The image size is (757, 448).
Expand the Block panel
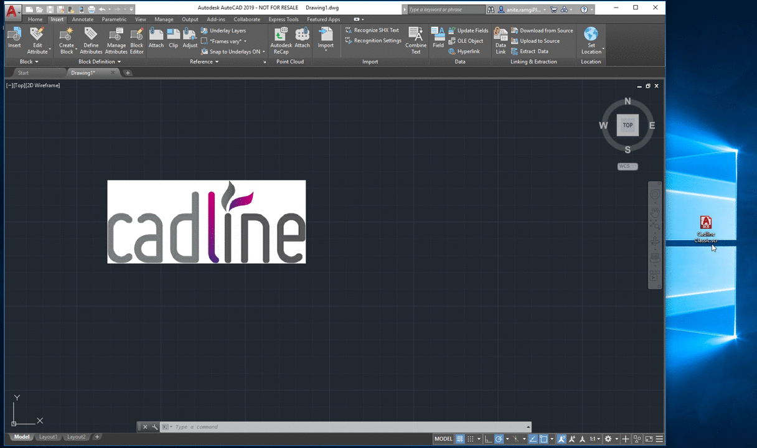[29, 62]
